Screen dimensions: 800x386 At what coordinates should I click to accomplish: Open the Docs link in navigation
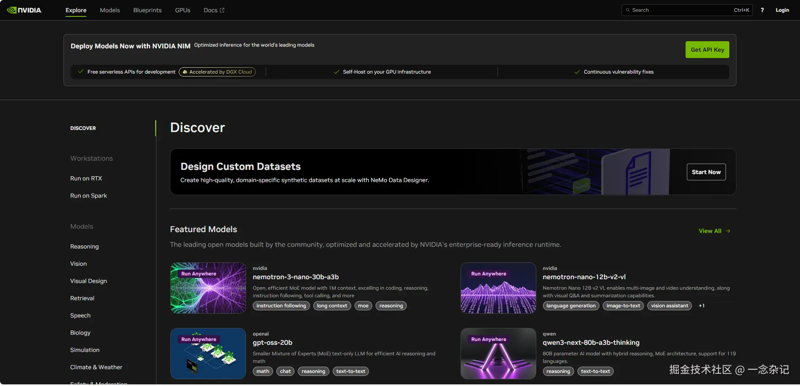(x=214, y=10)
